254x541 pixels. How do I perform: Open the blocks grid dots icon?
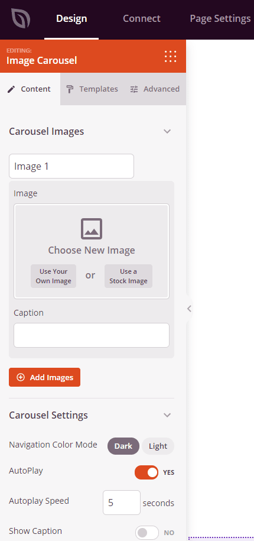click(x=170, y=56)
